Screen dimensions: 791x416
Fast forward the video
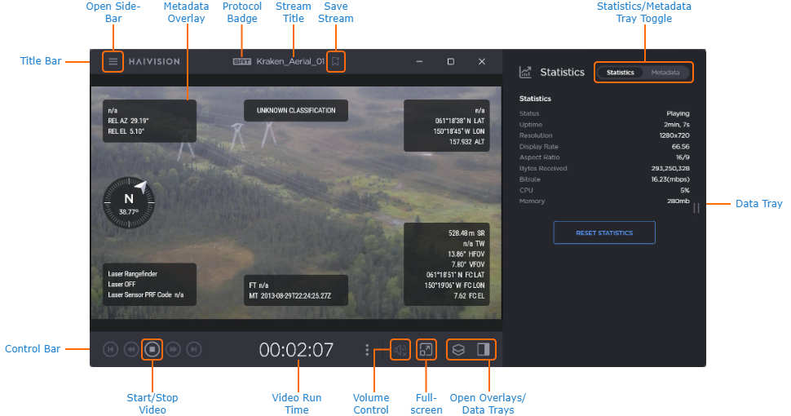173,350
